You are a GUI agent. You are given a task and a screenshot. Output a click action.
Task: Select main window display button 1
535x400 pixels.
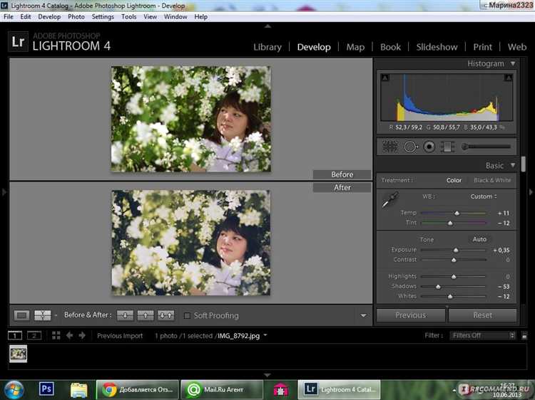[15, 336]
